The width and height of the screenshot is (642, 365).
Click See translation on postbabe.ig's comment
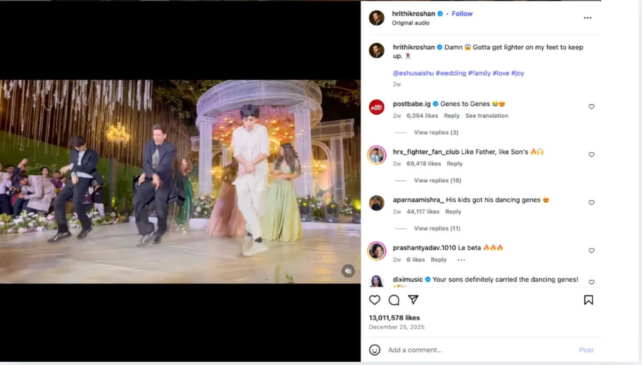click(487, 115)
